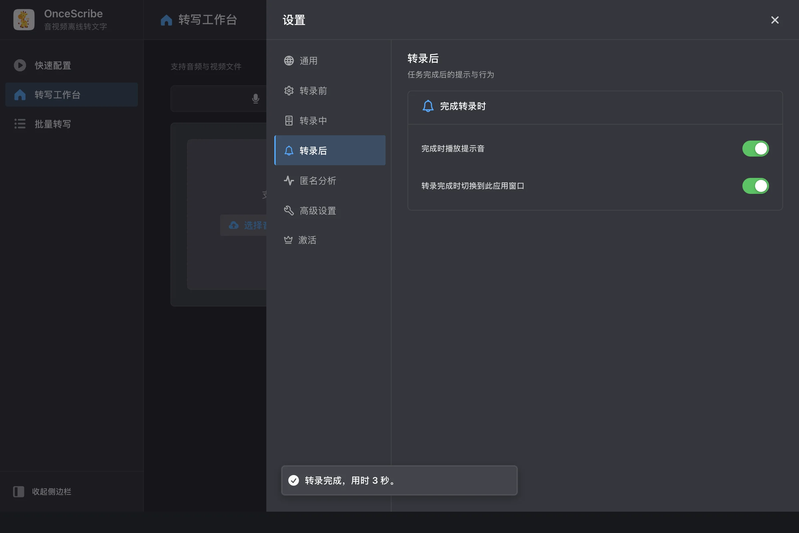
Task: Click the collapse sidebar panel icon
Action: pyautogui.click(x=19, y=492)
